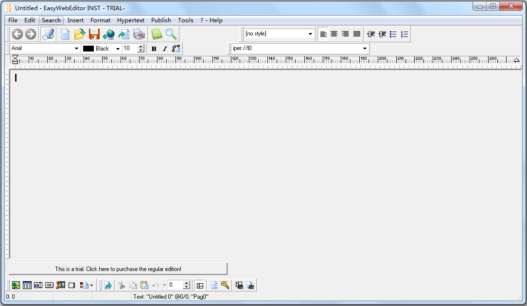Toggle italic formatting
The width and height of the screenshot is (527, 306).
tap(165, 49)
